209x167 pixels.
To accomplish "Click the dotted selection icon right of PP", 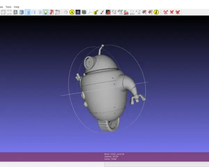I will pos(114,12).
